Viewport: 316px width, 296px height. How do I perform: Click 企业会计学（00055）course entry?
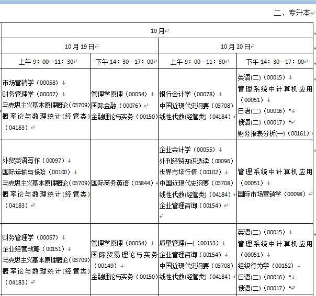(187, 150)
